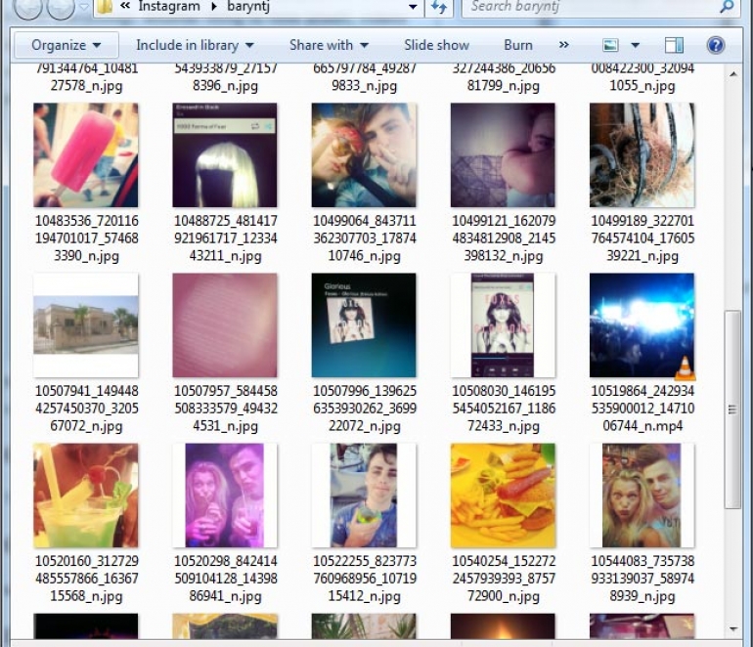Click file name 10483536_720116194701017

[x=86, y=238]
